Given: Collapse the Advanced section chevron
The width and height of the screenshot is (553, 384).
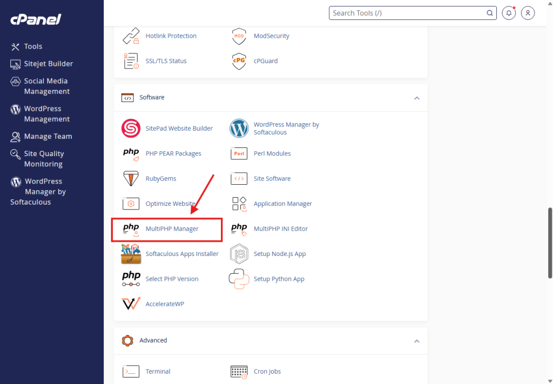Looking at the screenshot, I should click(x=416, y=341).
